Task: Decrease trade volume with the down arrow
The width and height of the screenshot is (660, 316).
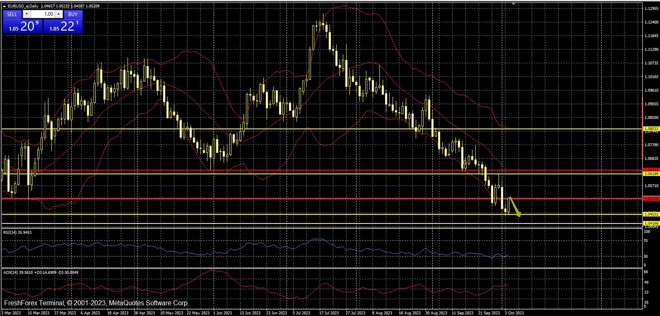Action: coord(27,14)
